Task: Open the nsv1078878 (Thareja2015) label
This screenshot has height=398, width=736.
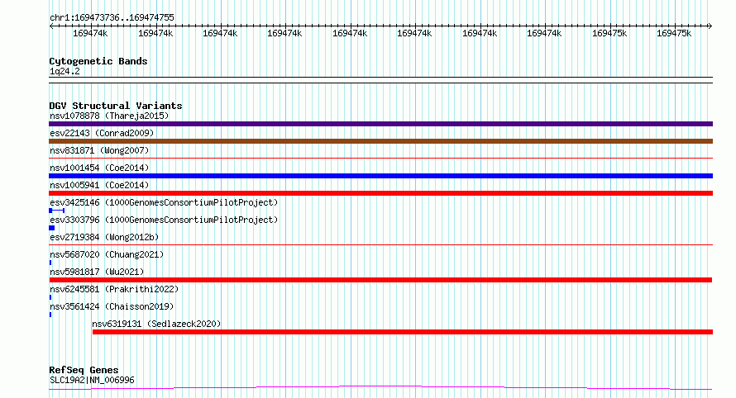Action: 109,116
